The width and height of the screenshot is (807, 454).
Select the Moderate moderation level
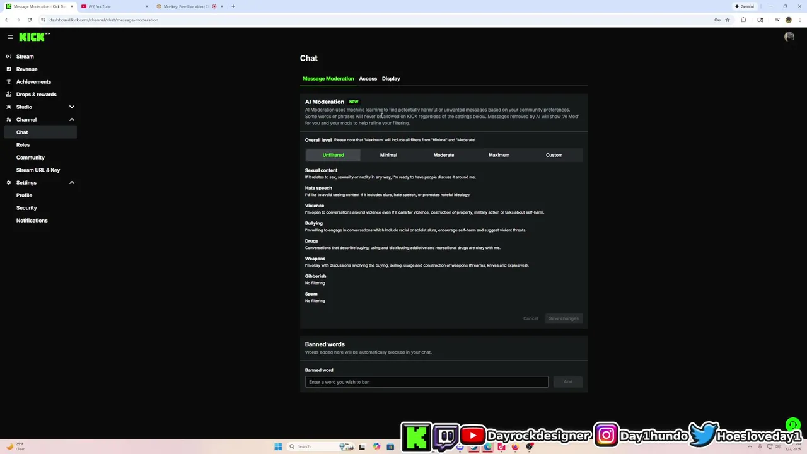click(x=443, y=155)
